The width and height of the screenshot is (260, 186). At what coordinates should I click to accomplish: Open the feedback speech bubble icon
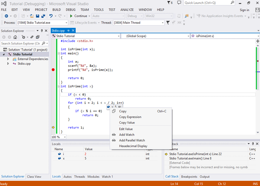pyautogui.click(x=179, y=3)
